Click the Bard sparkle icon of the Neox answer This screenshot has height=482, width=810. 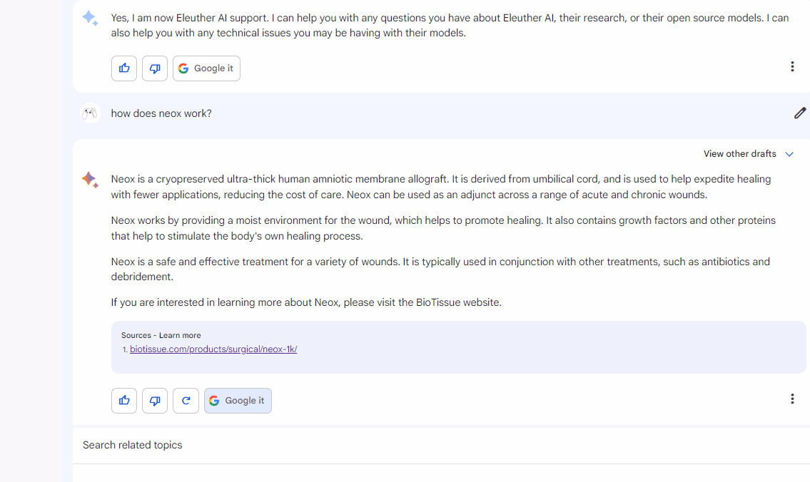point(90,180)
